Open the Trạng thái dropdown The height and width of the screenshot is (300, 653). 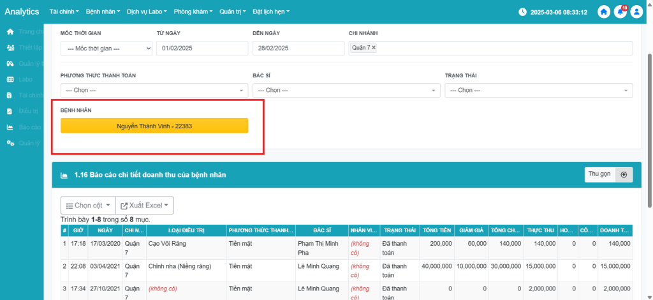(538, 91)
